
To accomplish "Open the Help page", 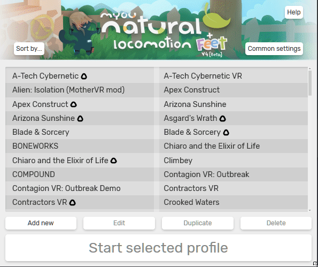I will [x=293, y=12].
